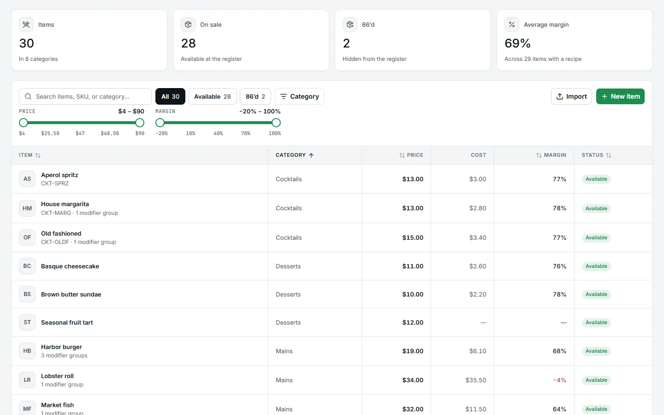Click the Available badge for Lobster roll

tap(596, 380)
